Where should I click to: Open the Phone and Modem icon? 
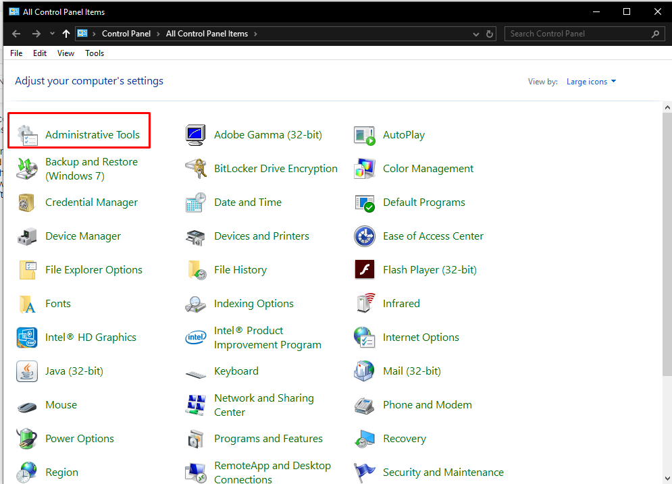click(x=364, y=405)
